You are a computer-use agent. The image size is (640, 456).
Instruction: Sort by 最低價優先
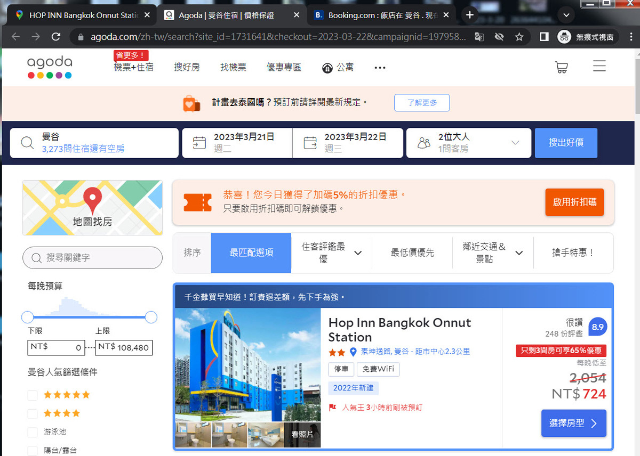412,253
